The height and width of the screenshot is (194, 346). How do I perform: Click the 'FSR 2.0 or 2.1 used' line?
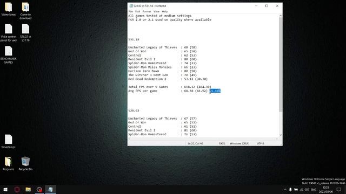tap(170, 20)
